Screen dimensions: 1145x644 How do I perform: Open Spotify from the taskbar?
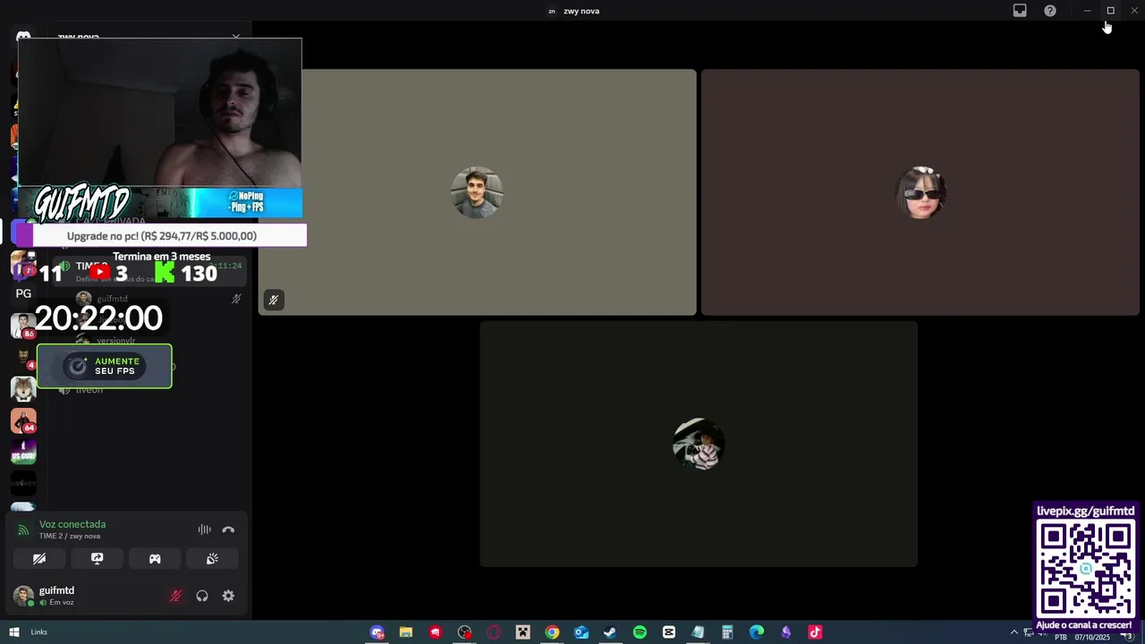(x=640, y=632)
